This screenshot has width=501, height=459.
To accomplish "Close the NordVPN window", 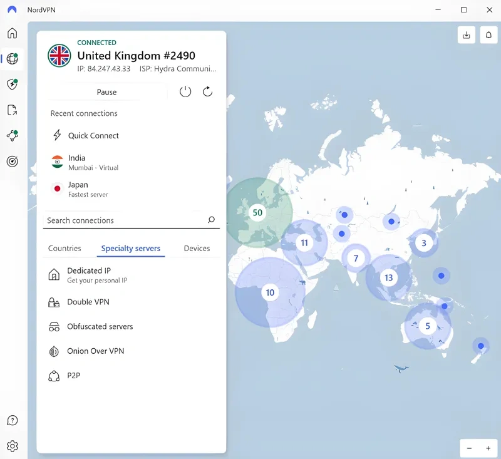I will click(489, 10).
